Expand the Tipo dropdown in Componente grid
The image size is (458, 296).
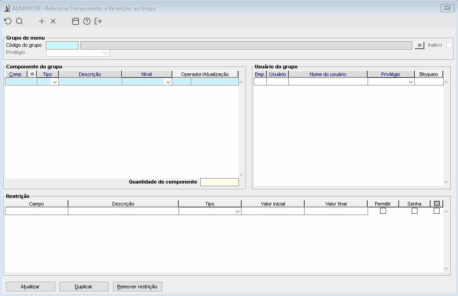click(x=54, y=82)
